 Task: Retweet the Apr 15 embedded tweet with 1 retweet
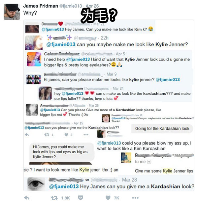pos(47,135)
